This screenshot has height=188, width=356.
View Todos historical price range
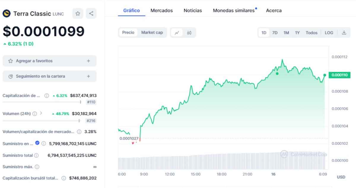point(311,33)
